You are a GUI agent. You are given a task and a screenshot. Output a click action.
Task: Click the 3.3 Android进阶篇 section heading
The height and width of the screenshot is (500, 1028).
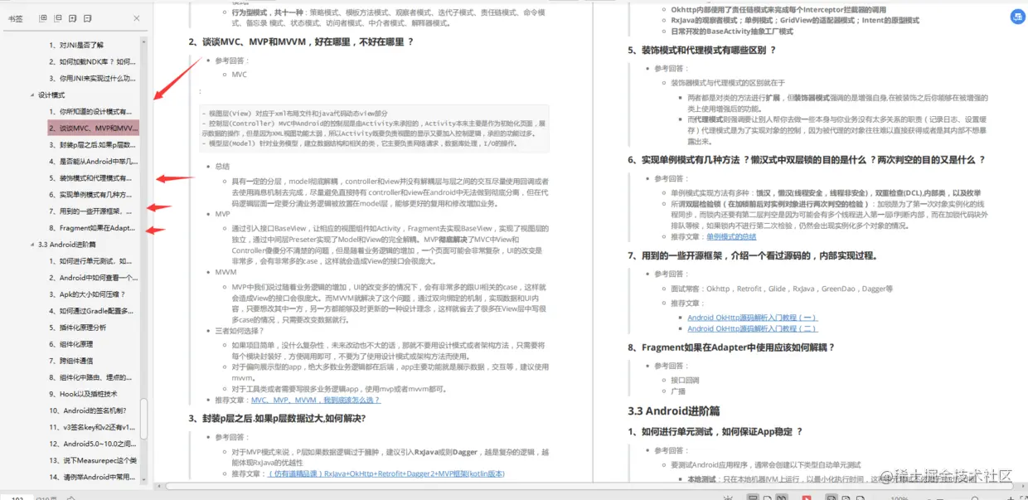674,410
